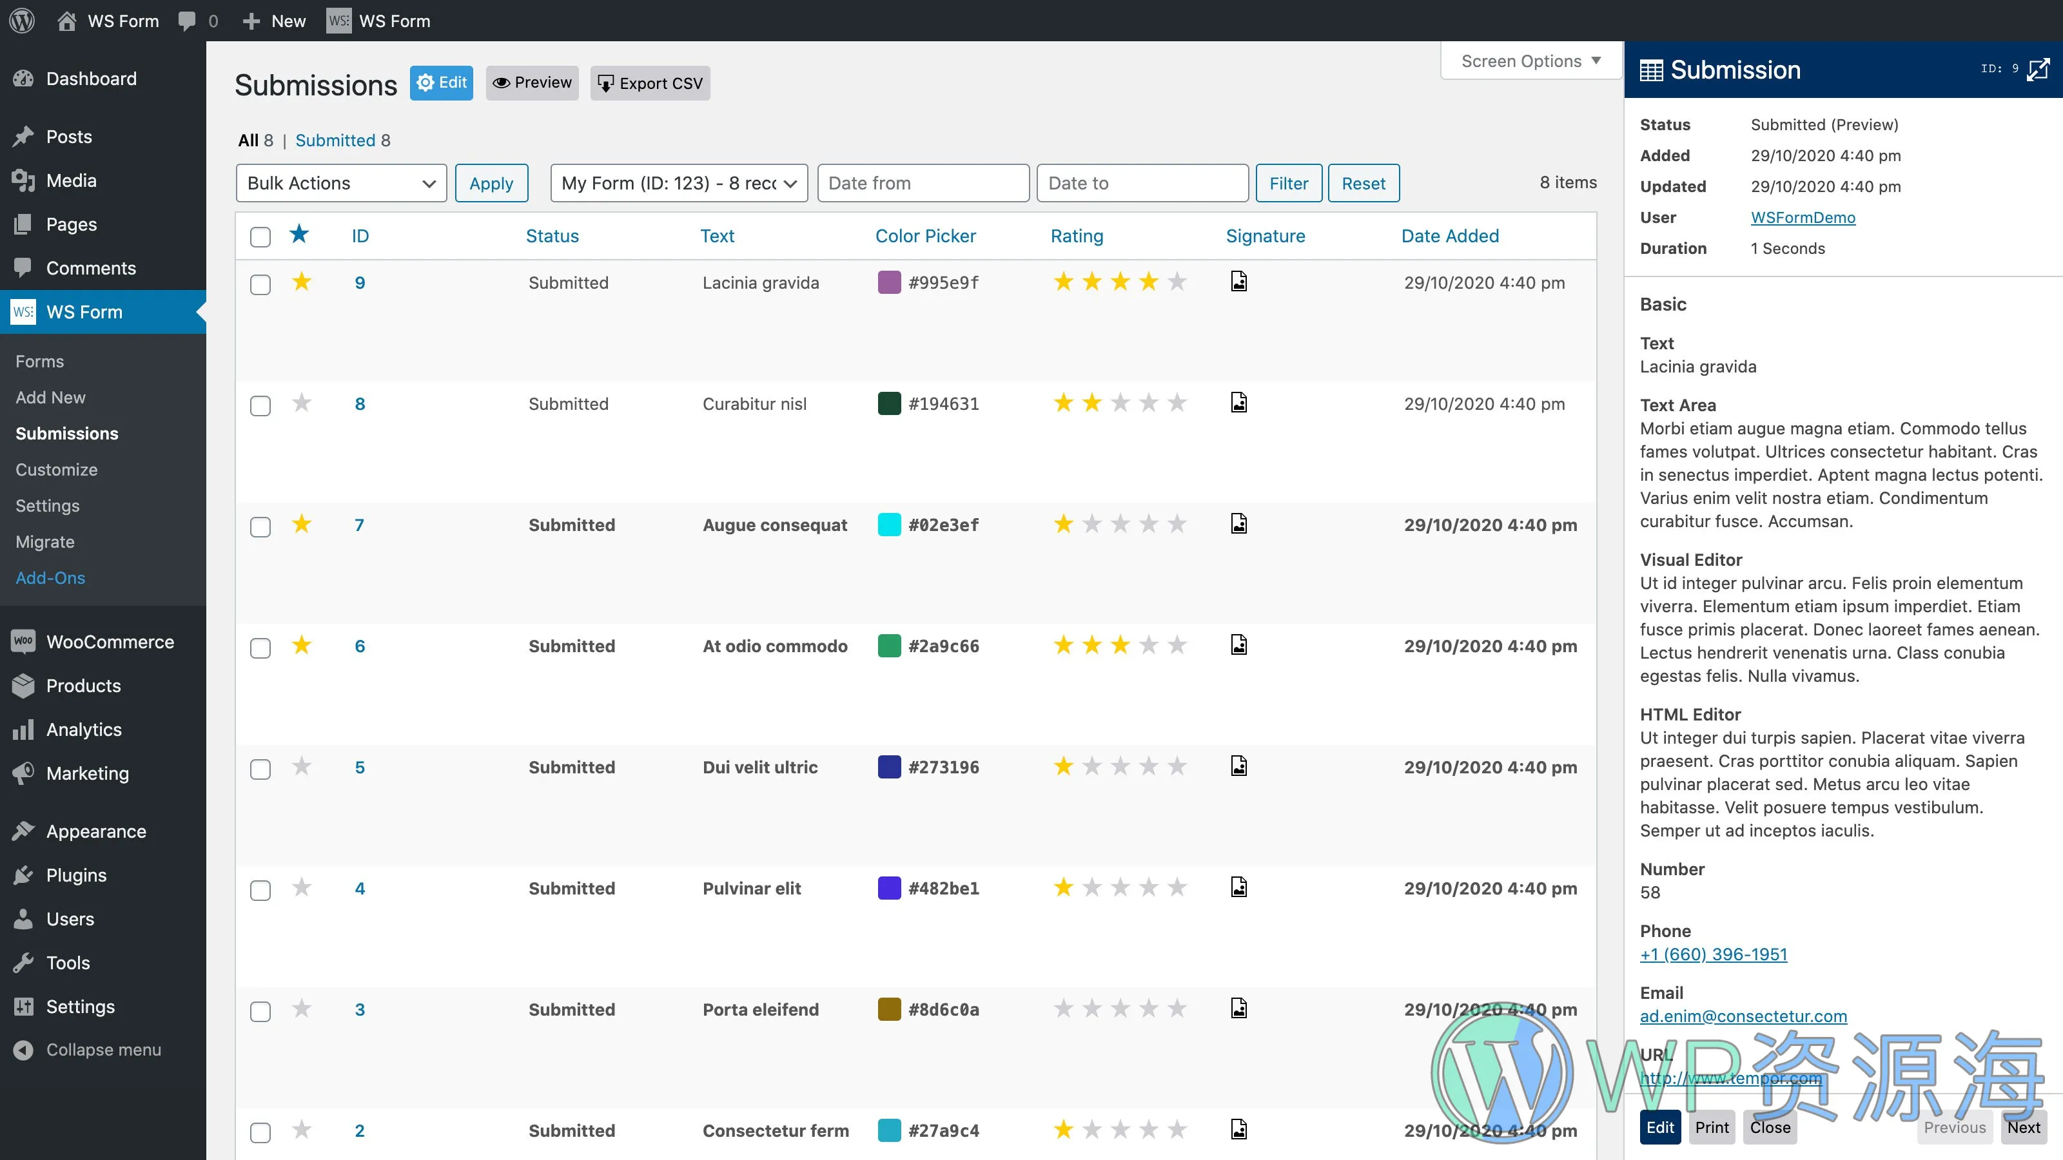This screenshot has width=2063, height=1160.
Task: Open the Customize submenu item
Action: (56, 469)
